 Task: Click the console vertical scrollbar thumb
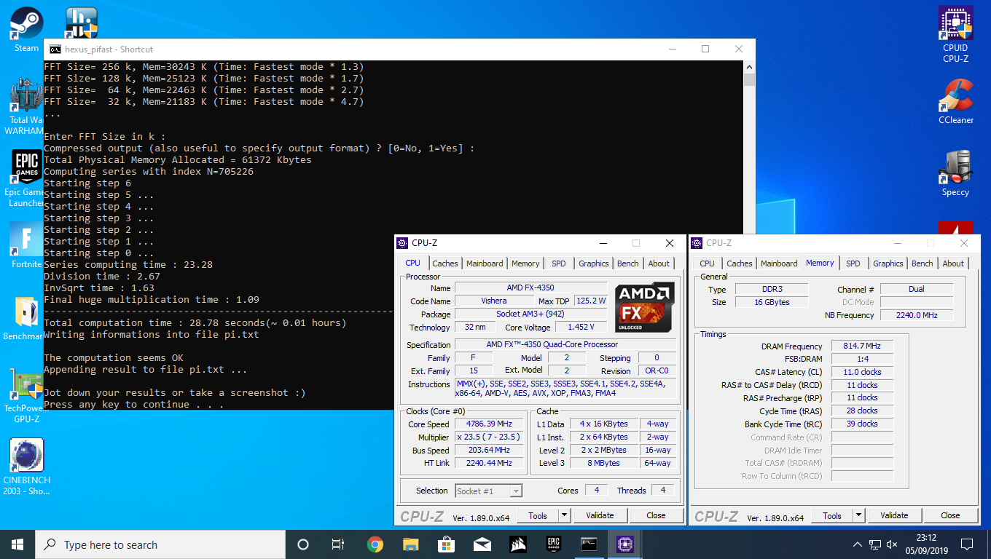point(749,80)
